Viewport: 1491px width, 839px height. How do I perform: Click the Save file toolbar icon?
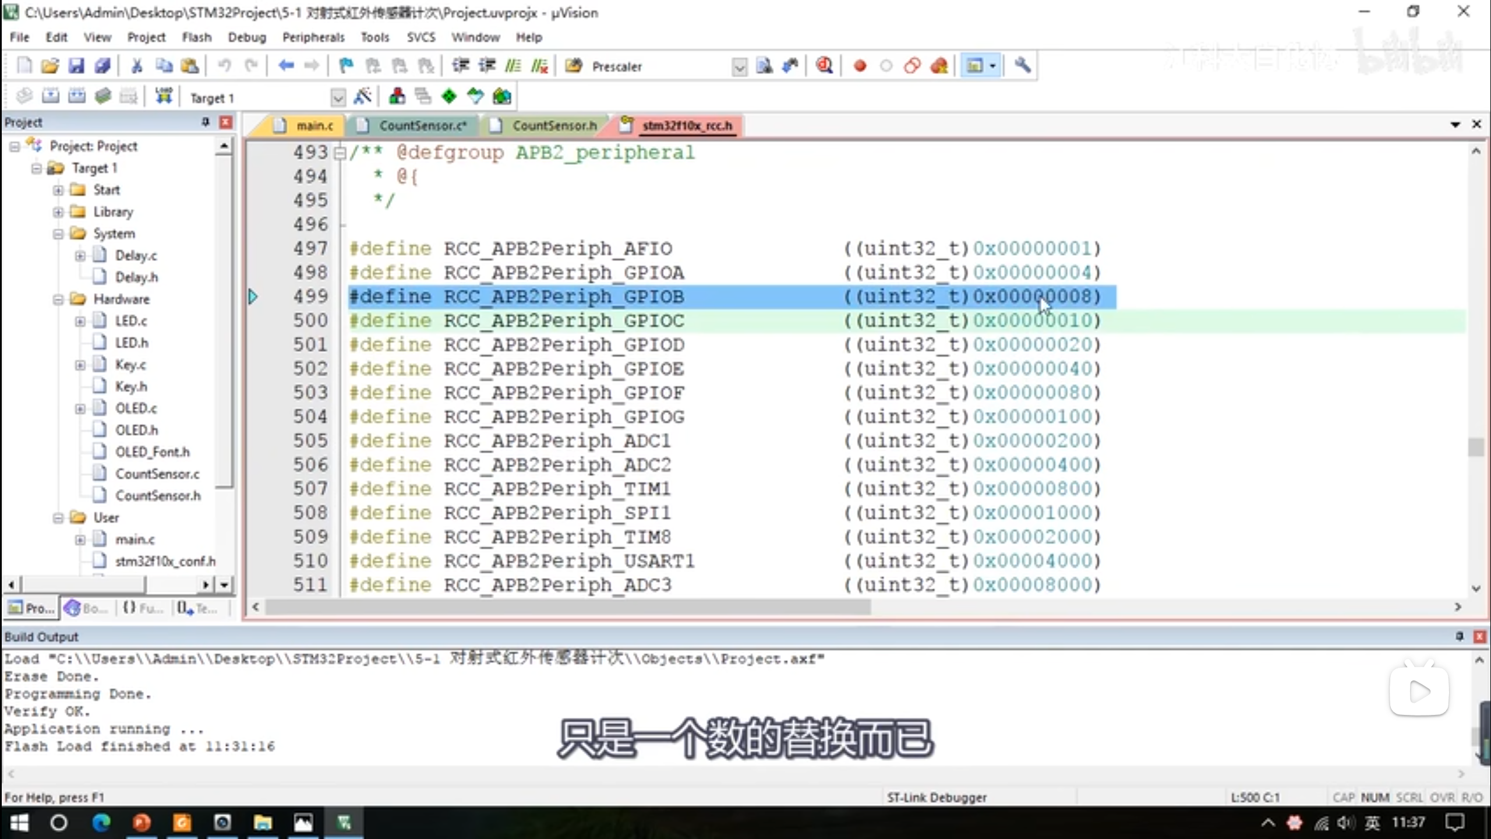coord(76,66)
